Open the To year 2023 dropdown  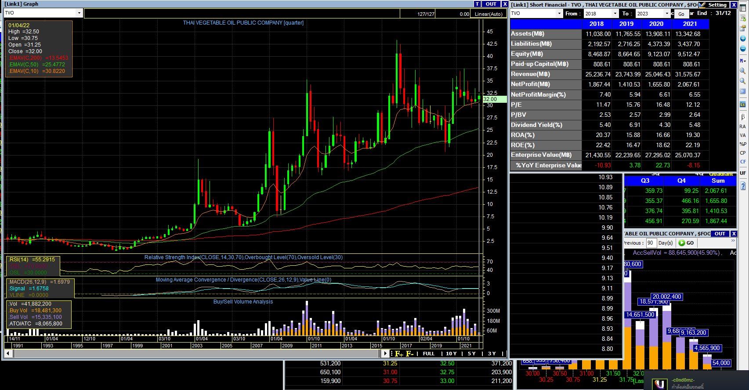(x=667, y=14)
